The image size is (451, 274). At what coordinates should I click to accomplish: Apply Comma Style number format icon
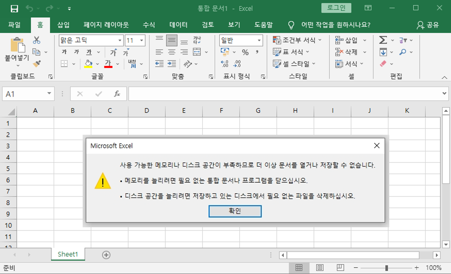[257, 52]
